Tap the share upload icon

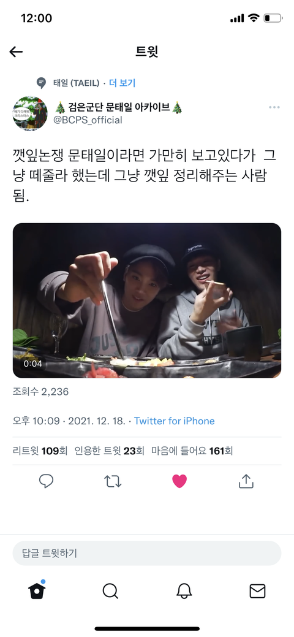point(246,481)
